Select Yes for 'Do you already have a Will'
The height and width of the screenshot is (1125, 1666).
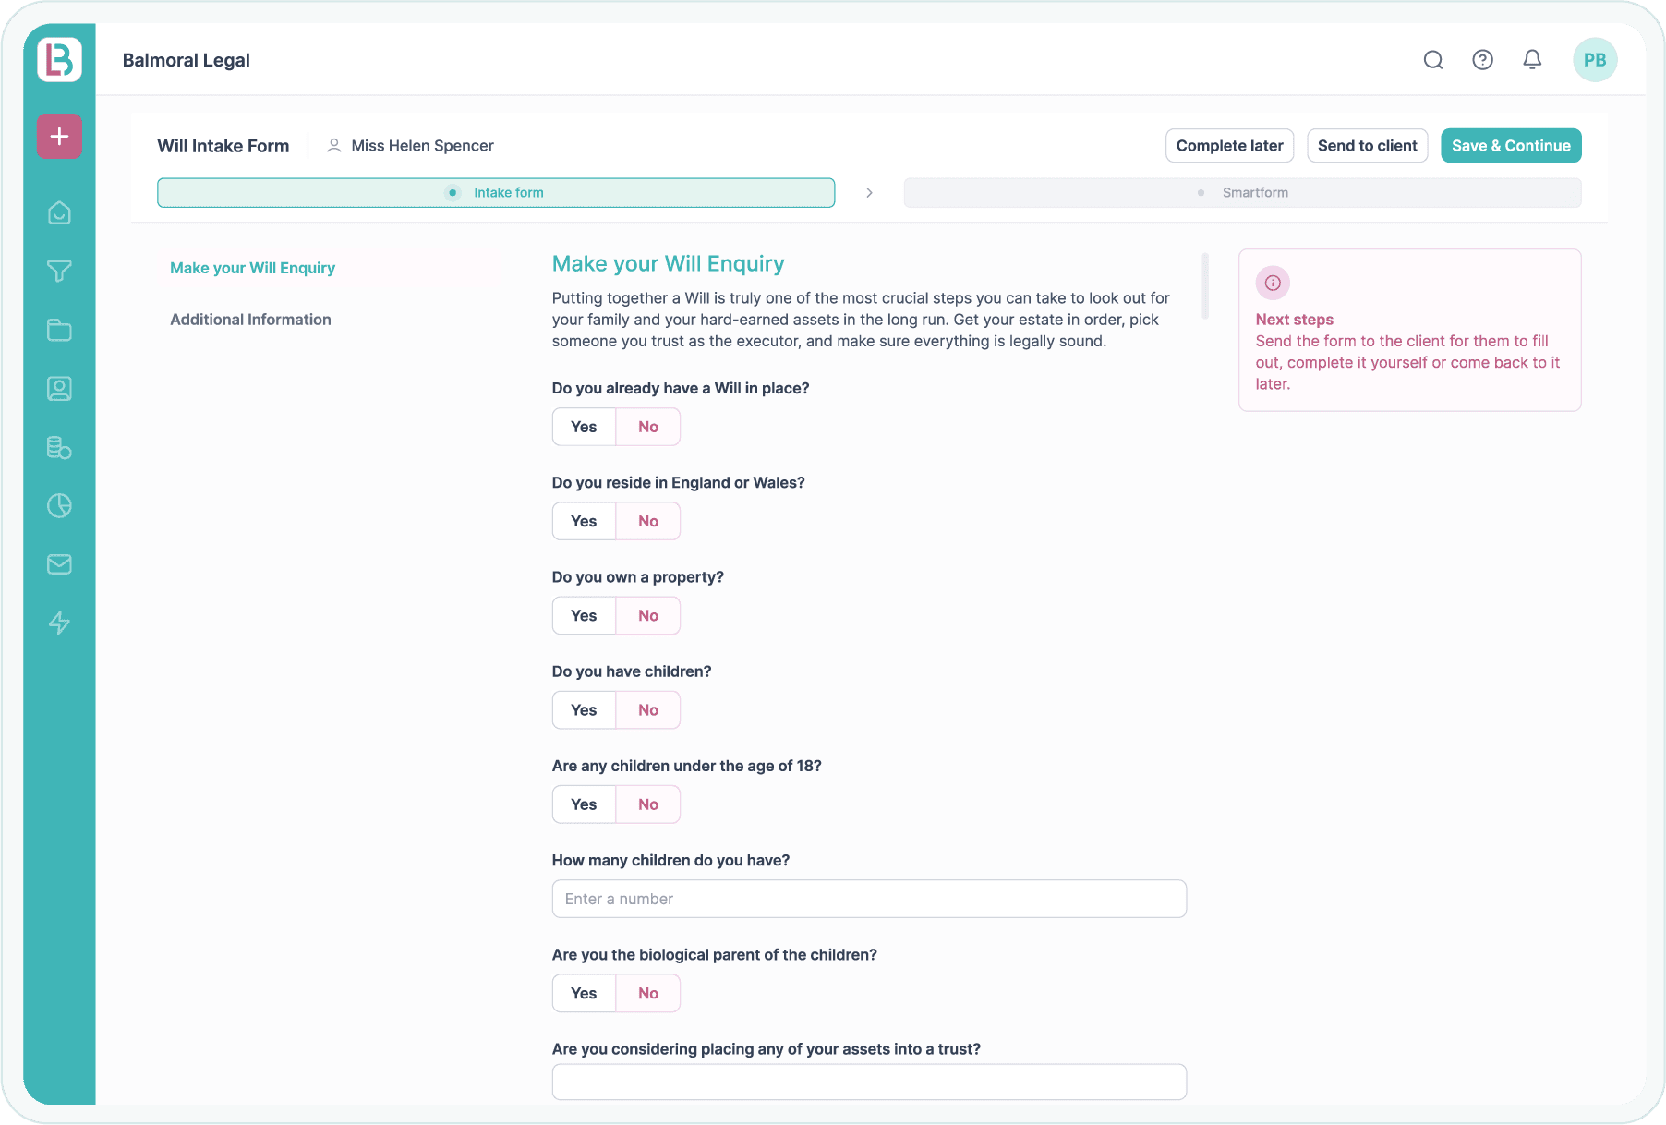click(x=584, y=427)
